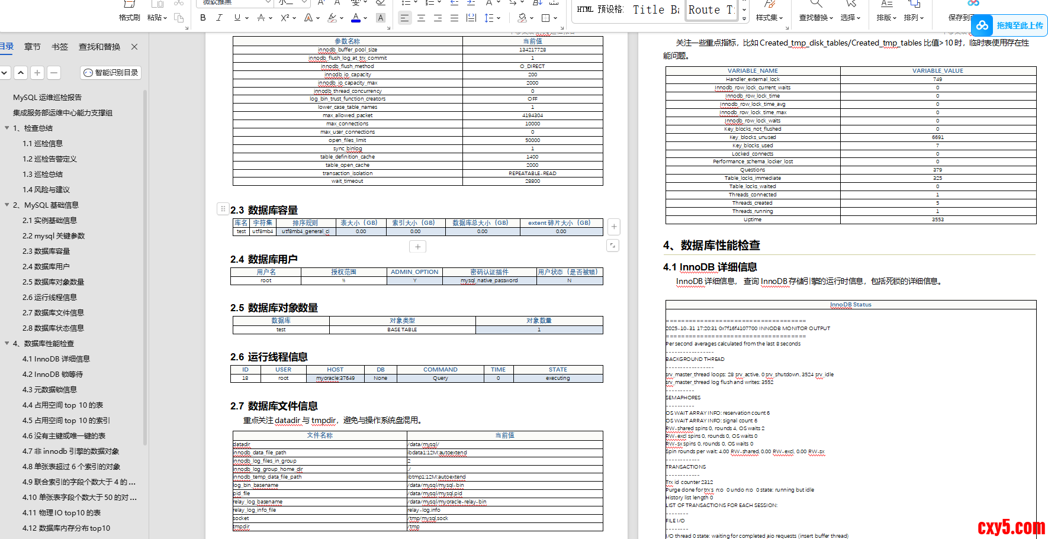Screen dimensions: 1048x539
Task: Collapse the '2、MySQL 基础信息' outline section
Action: point(7,205)
